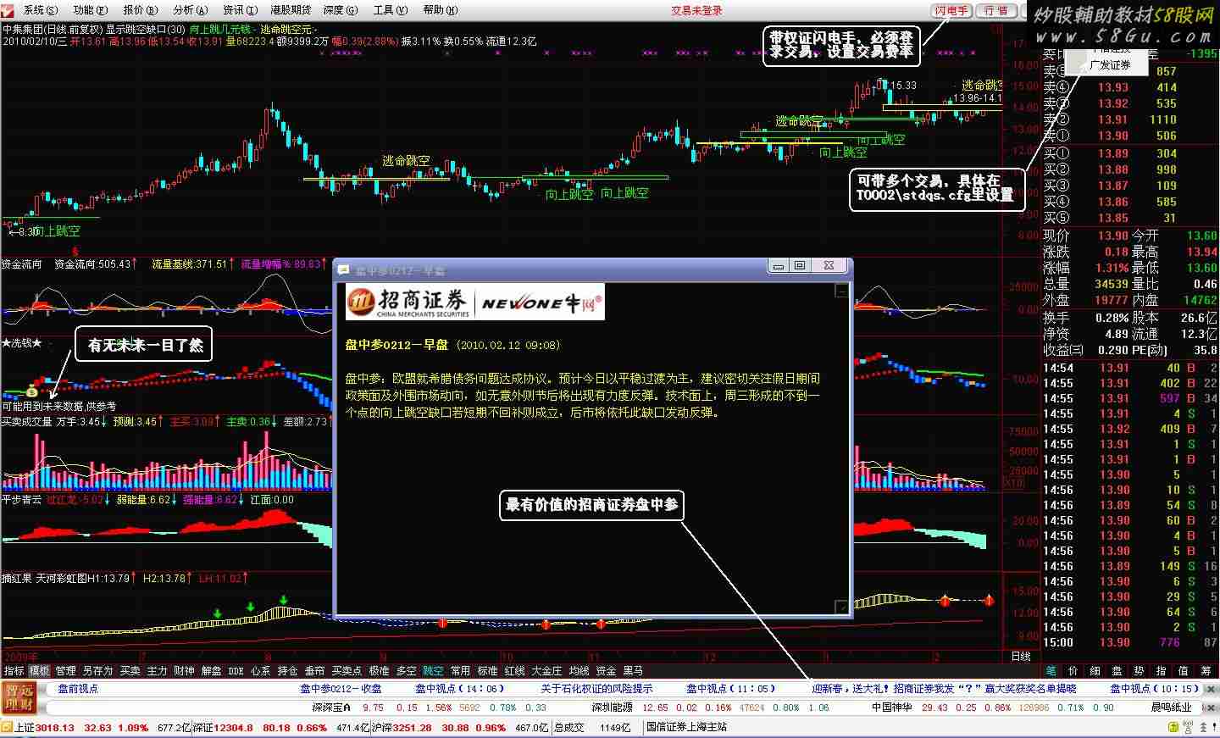1220x738 pixels.
Task: Select the 垂帘 tab
Action: click(x=314, y=670)
